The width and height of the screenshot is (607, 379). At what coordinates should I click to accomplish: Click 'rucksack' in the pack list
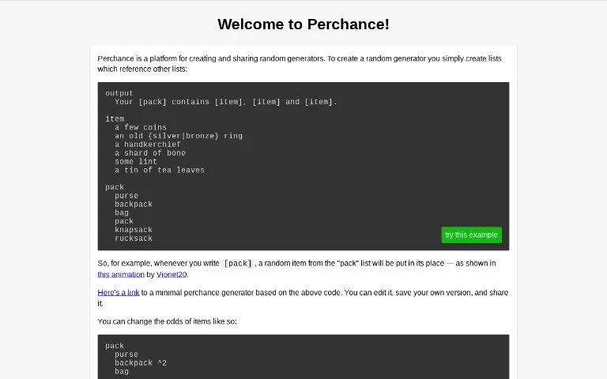134,238
